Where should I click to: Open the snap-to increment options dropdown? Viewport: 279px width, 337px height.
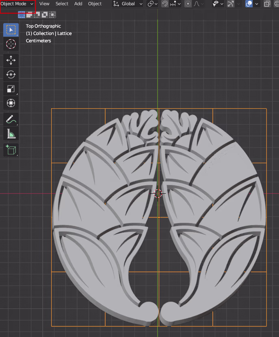coord(175,4)
